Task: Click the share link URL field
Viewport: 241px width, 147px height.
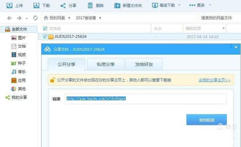Action: point(145,99)
